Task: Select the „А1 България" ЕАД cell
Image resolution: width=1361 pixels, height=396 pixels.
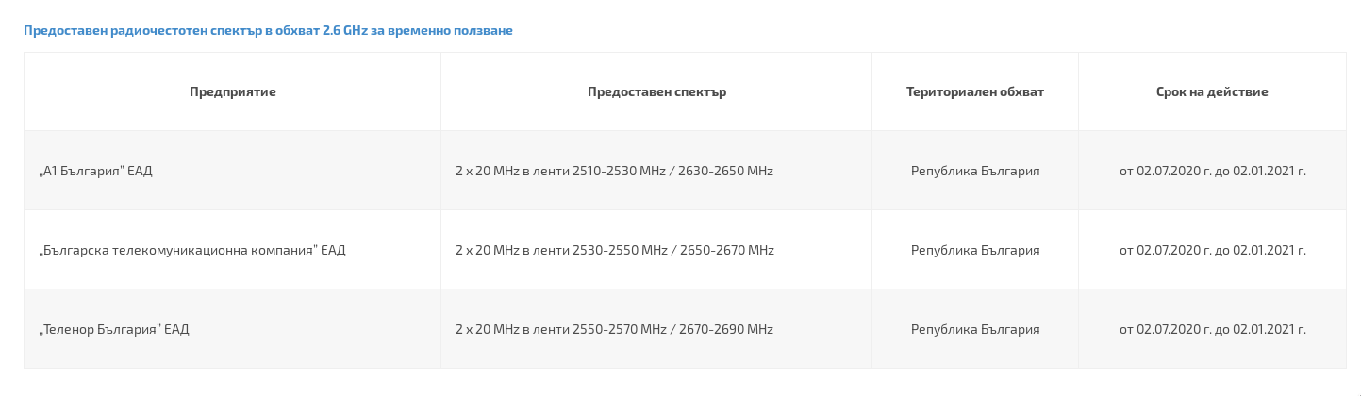Action: click(95, 172)
